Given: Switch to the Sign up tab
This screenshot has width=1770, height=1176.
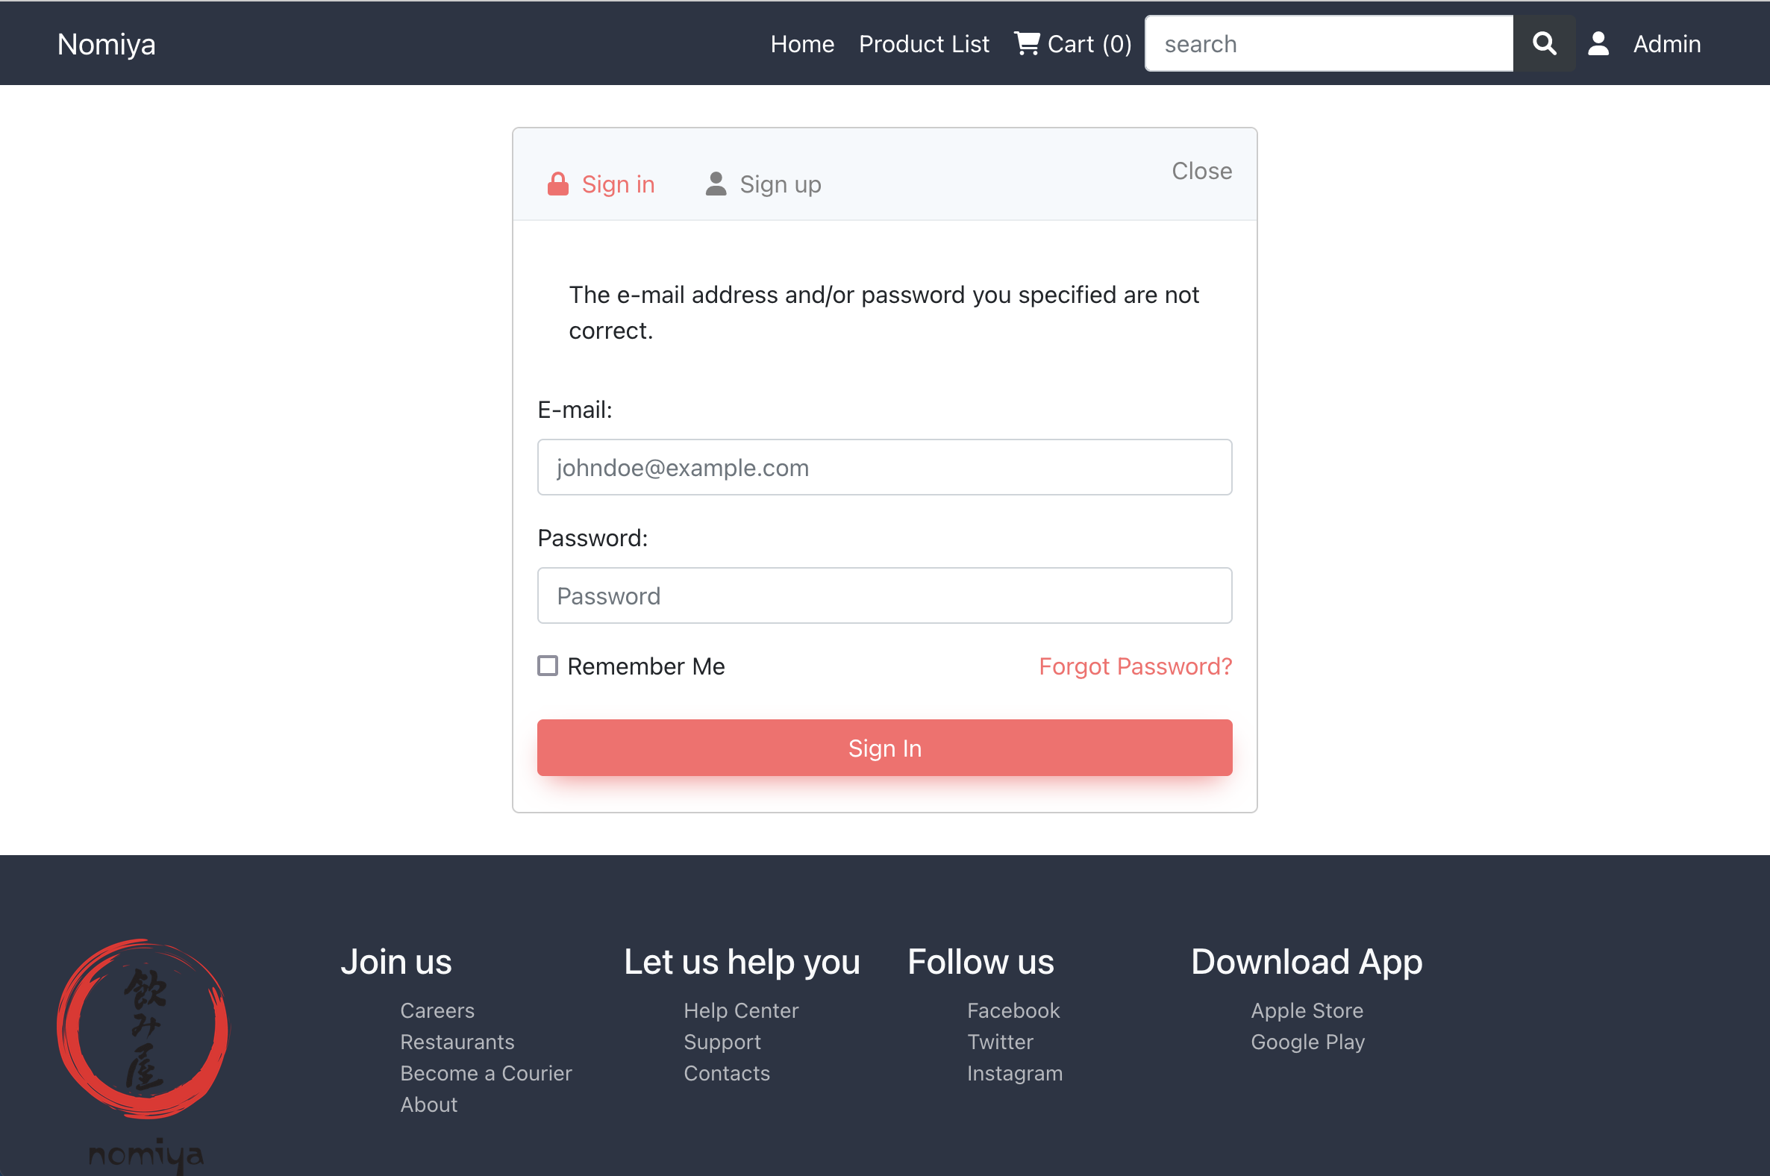Looking at the screenshot, I should (779, 184).
